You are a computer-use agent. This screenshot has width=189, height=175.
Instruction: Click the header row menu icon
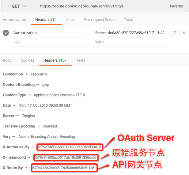175,33
